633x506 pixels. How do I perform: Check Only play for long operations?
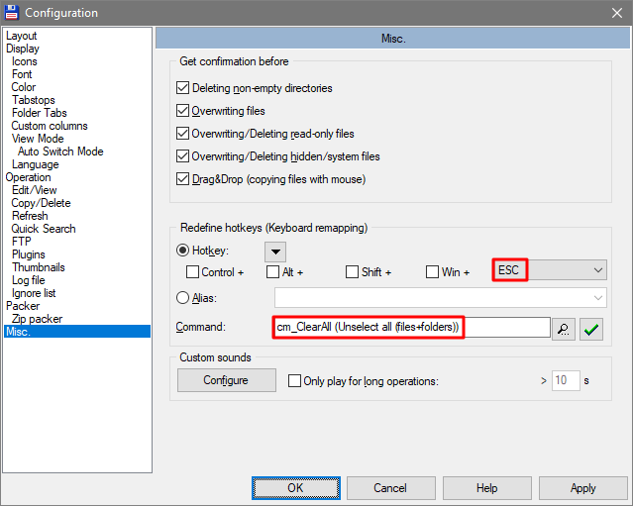tap(294, 380)
